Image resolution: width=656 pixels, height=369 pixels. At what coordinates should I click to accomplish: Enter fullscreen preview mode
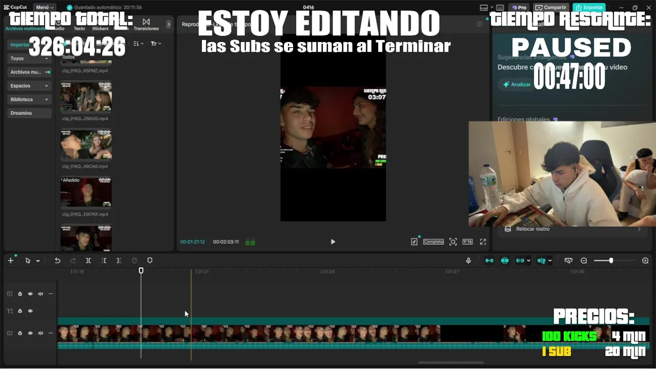(483, 241)
